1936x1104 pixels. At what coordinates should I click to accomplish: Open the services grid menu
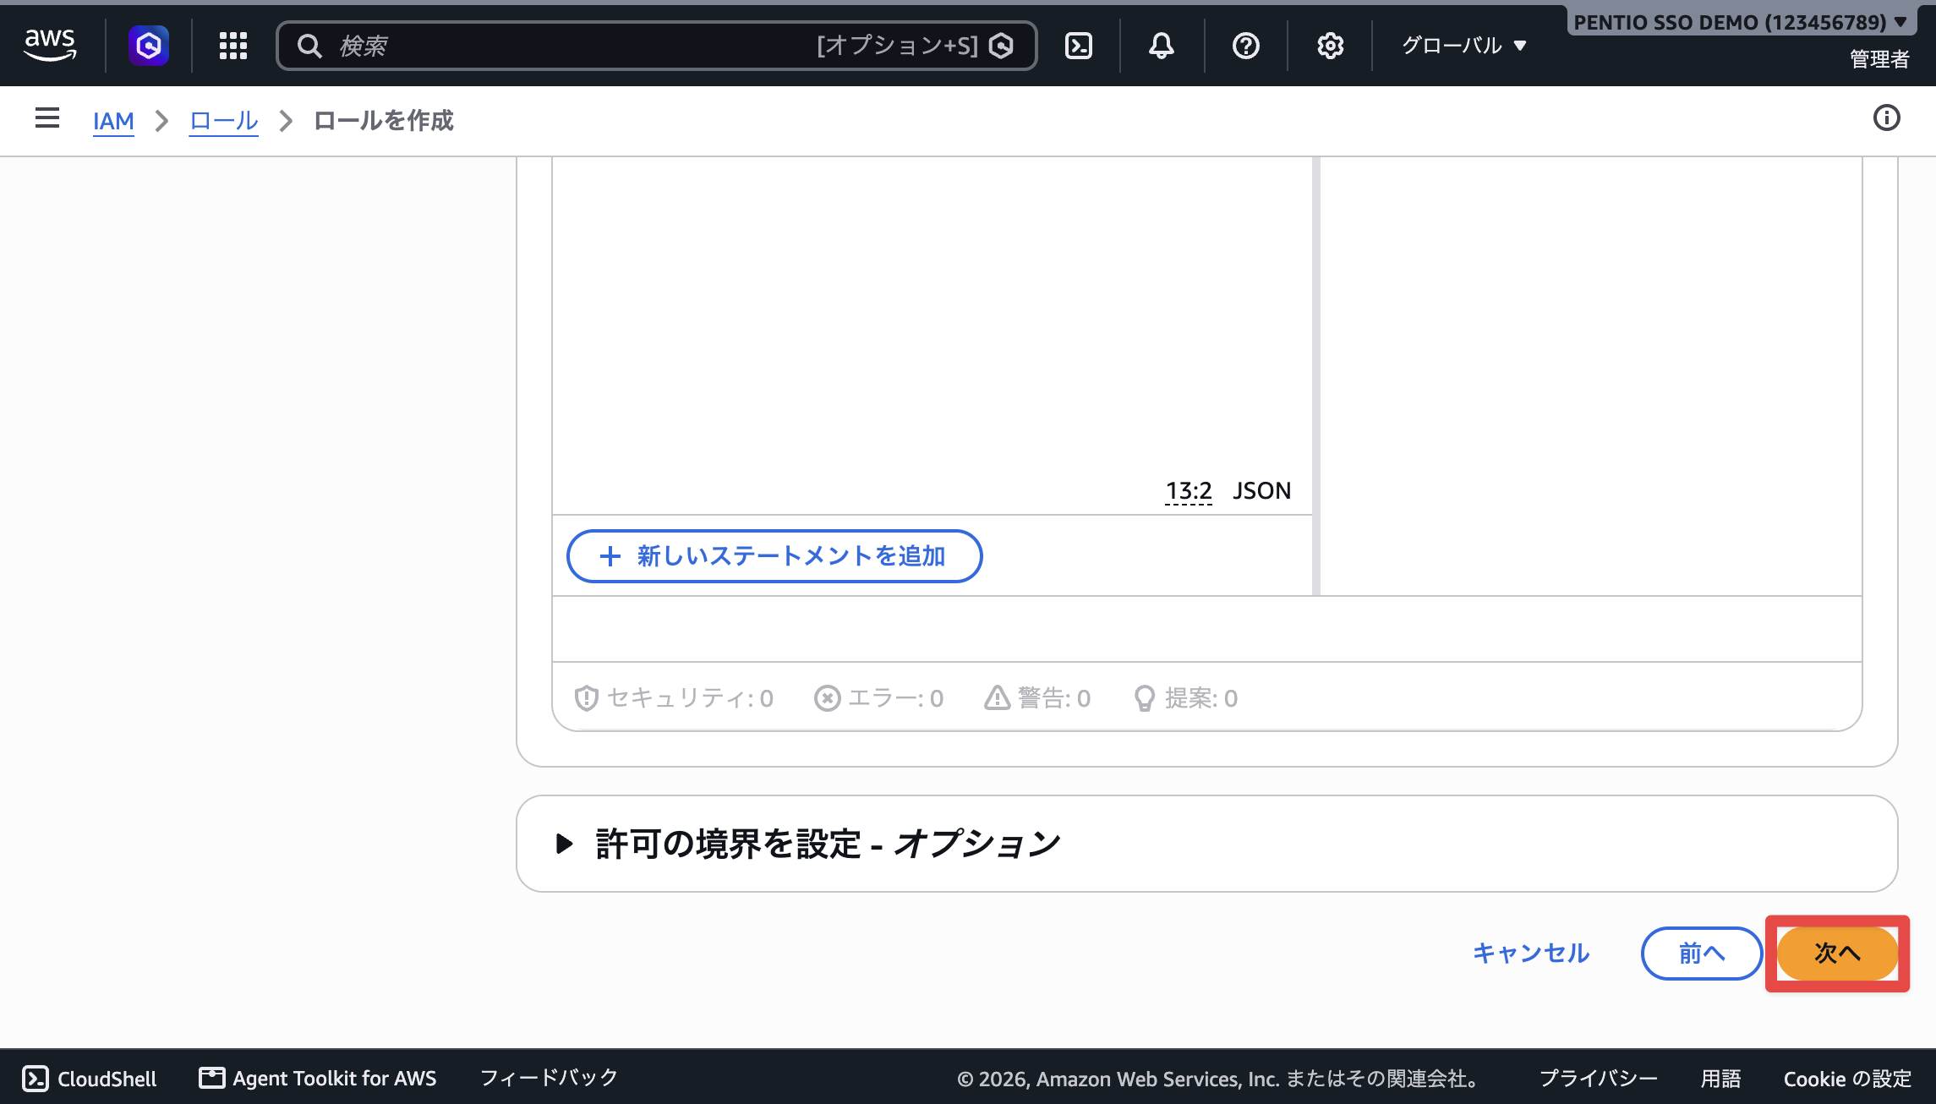[x=233, y=46]
